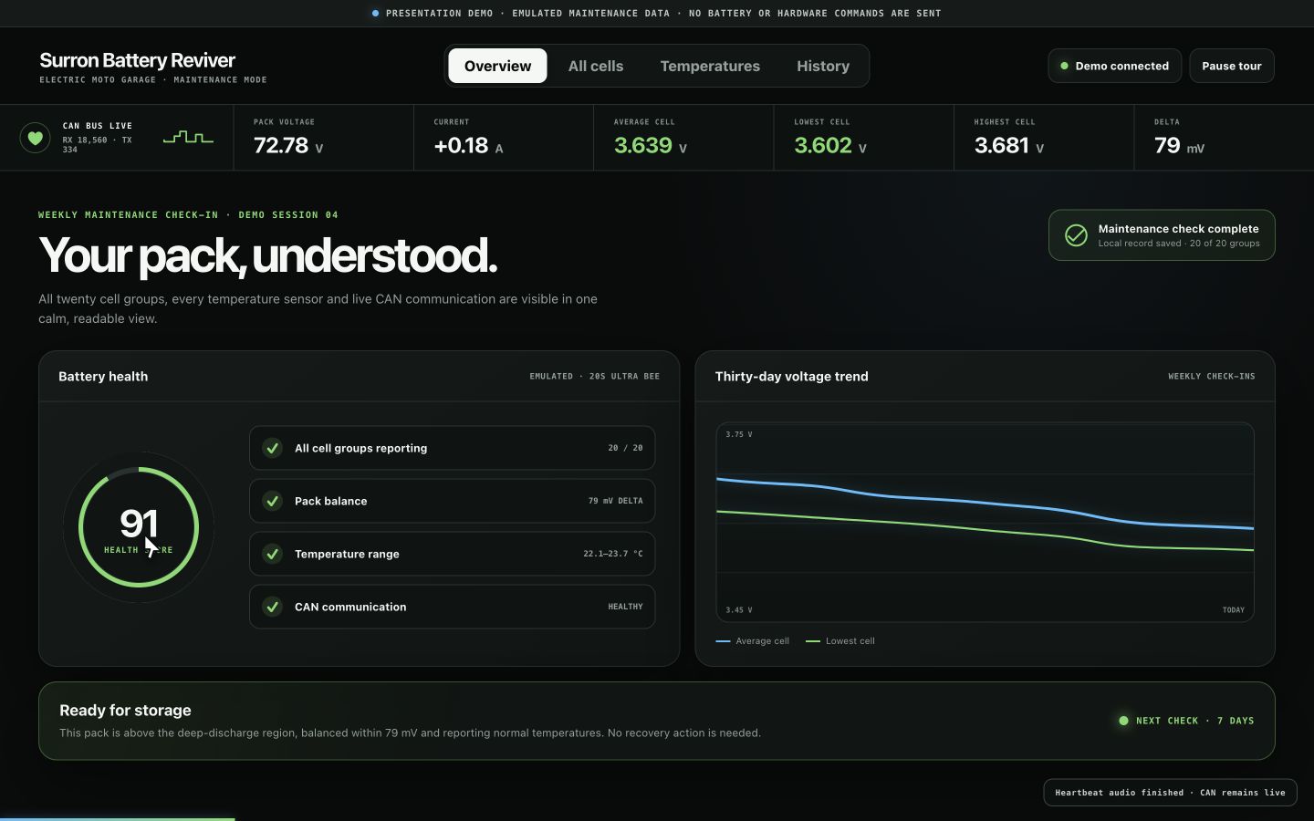Click the delta value 79 mV stat

(1179, 145)
